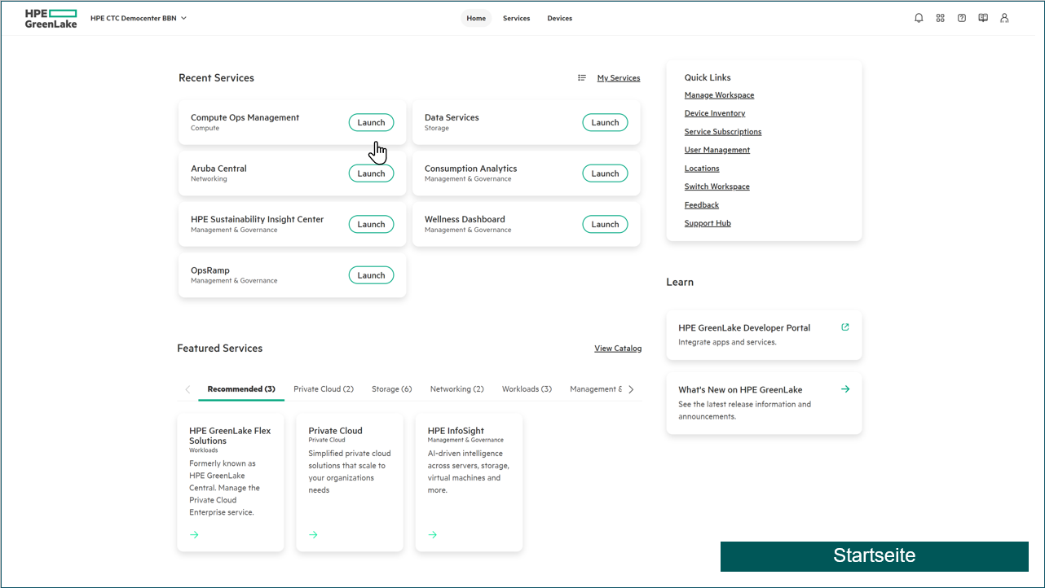Open the View Catalog link
This screenshot has width=1045, height=588.
[x=618, y=349]
